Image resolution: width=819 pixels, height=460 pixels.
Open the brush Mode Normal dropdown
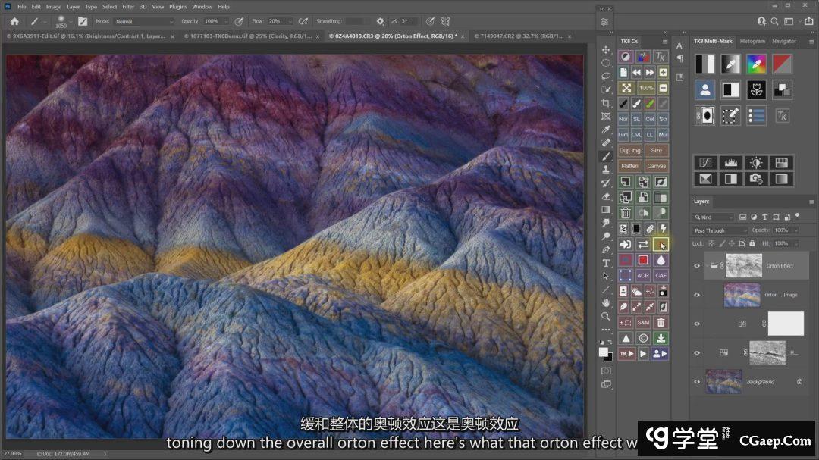tap(144, 21)
